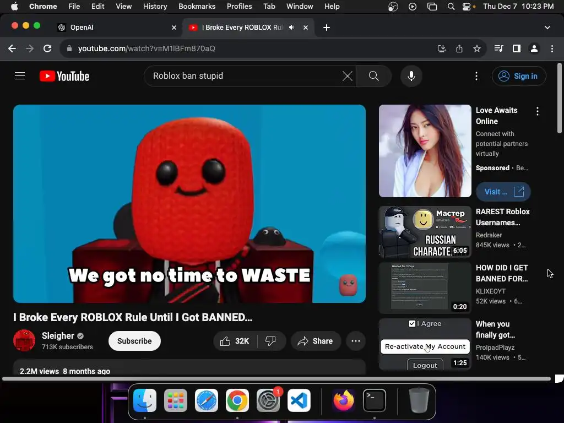
Task: Open Launchpad from the Dock
Action: point(176,400)
